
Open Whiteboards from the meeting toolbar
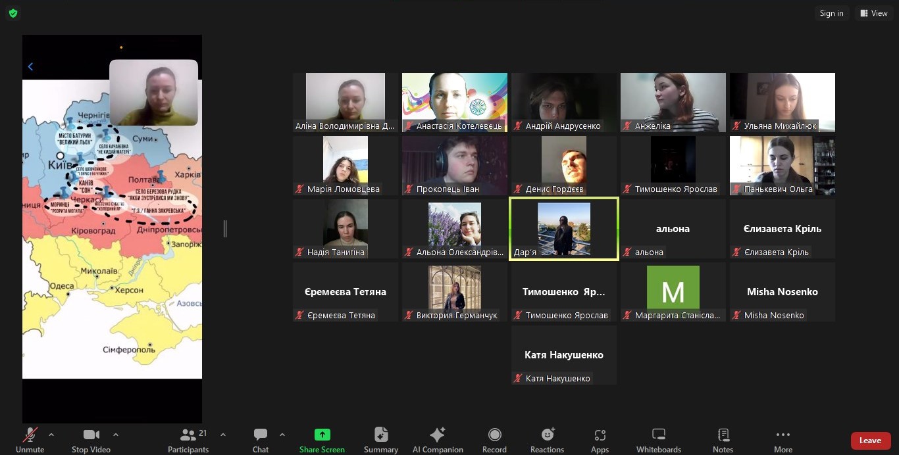coord(658,440)
